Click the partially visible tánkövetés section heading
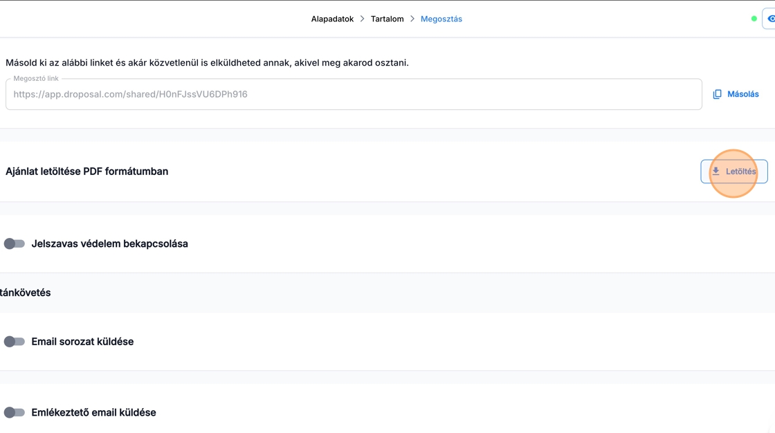 (x=26, y=293)
